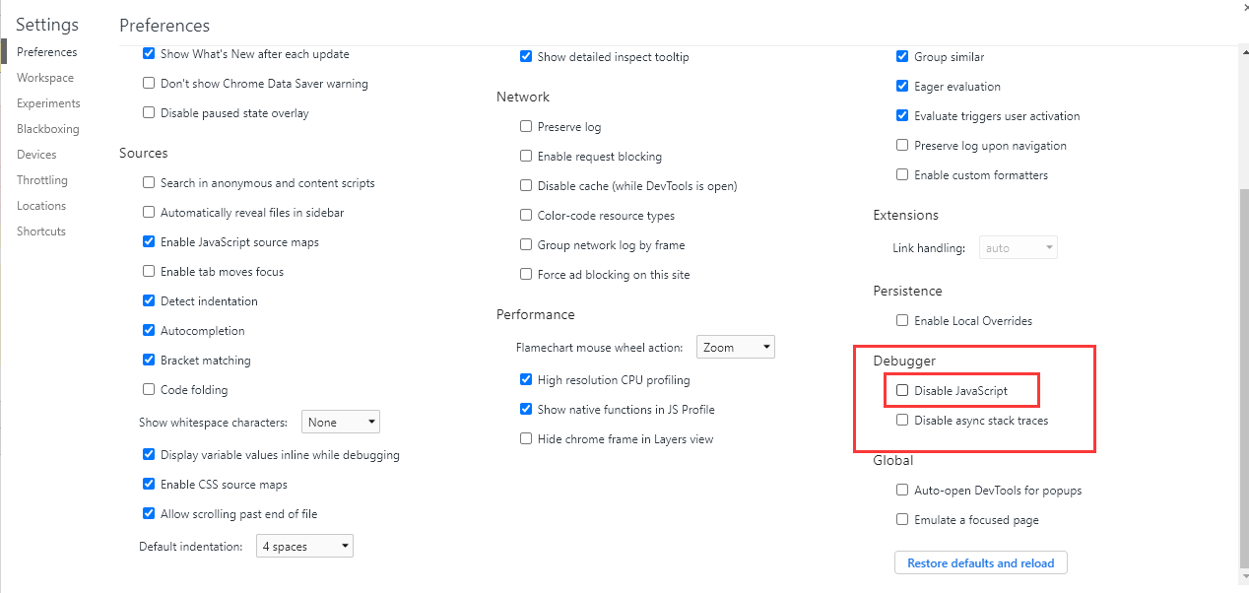The height and width of the screenshot is (593, 1249).
Task: Click Restore defaults and reload button
Action: [980, 563]
